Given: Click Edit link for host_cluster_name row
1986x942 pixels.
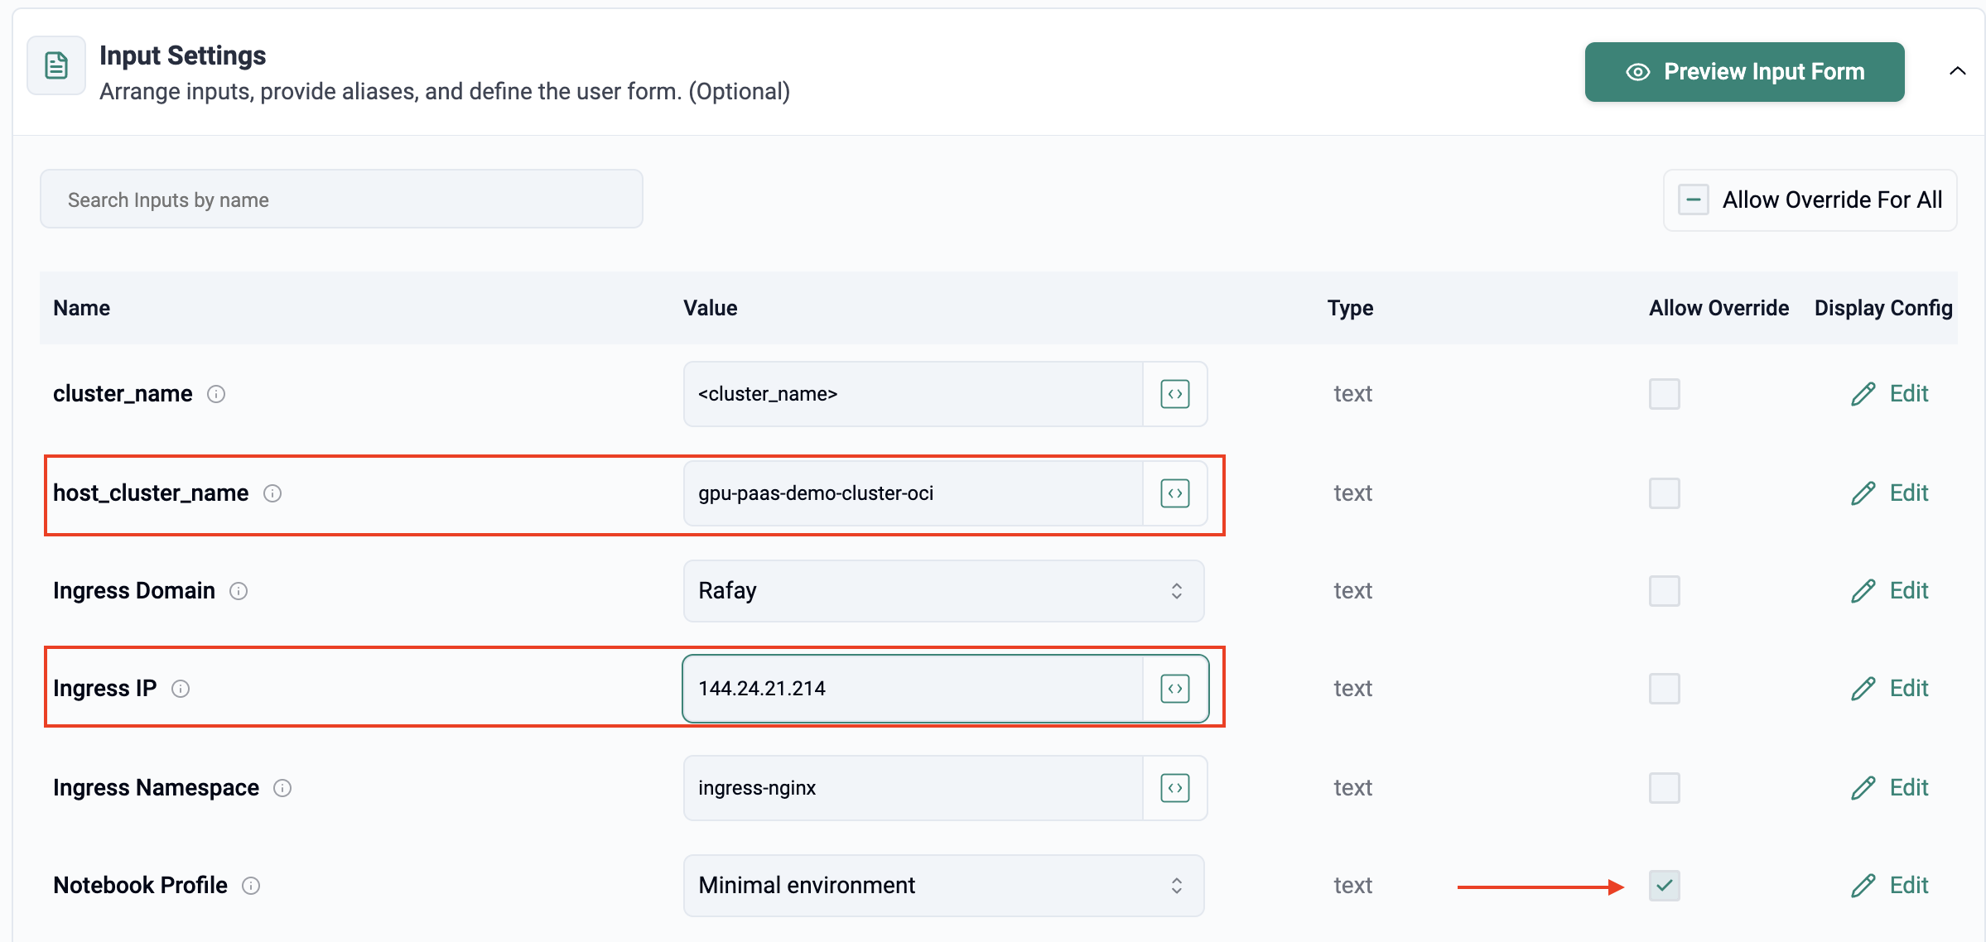Looking at the screenshot, I should click(1890, 493).
